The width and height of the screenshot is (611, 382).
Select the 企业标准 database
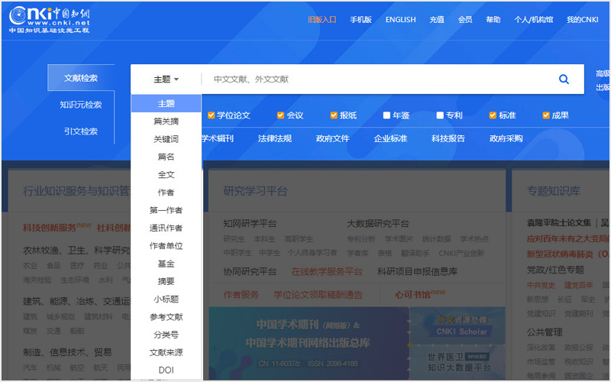pyautogui.click(x=390, y=138)
